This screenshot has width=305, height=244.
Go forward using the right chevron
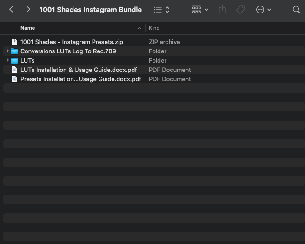(28, 9)
